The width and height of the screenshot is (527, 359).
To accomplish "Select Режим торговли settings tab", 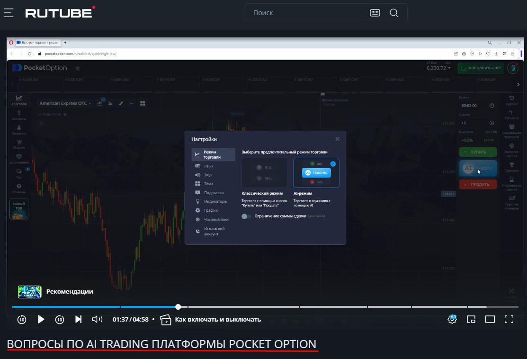I will 213,154.
